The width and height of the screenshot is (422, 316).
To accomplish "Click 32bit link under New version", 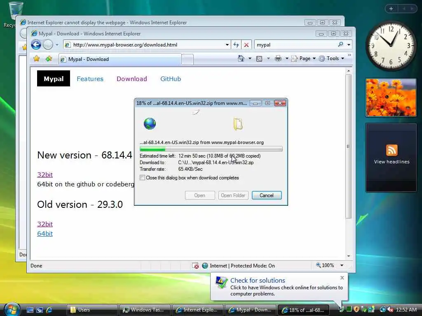I will tap(45, 174).
